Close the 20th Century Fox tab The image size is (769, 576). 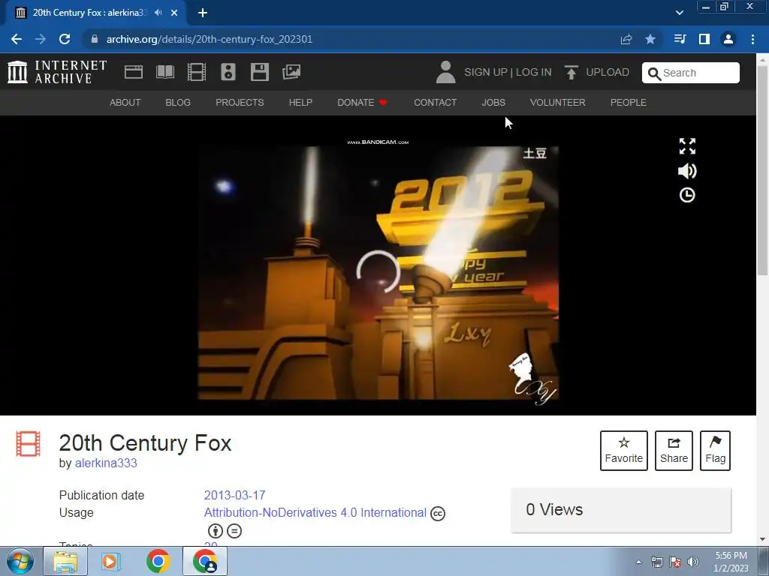(174, 13)
